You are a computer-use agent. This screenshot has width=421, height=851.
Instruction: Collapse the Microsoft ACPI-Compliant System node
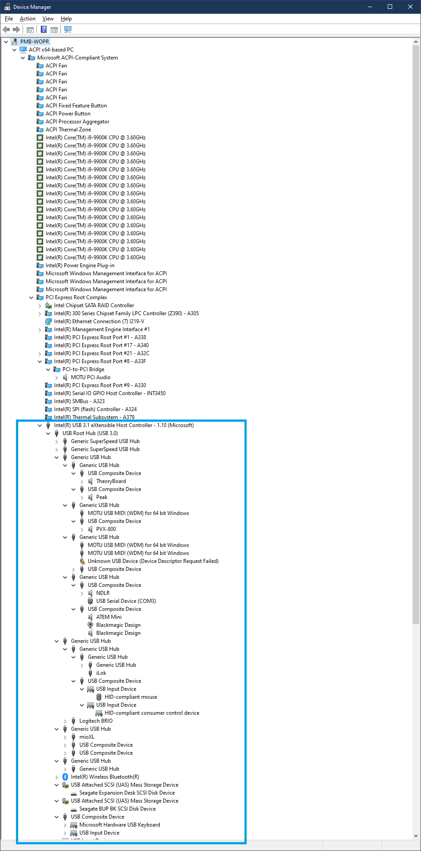(x=23, y=58)
